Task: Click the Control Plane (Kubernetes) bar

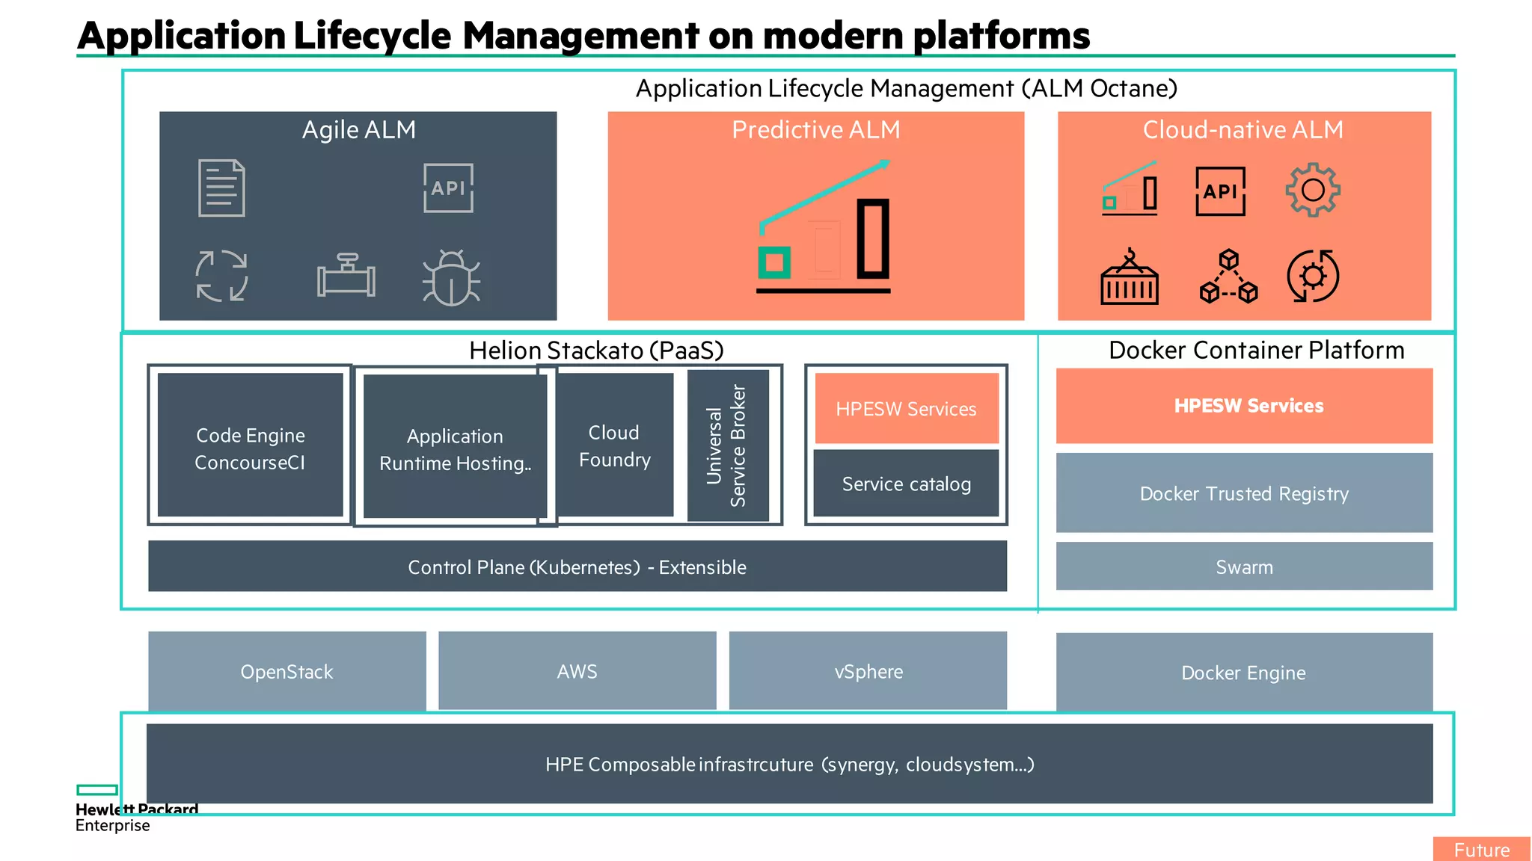Action: [577, 567]
